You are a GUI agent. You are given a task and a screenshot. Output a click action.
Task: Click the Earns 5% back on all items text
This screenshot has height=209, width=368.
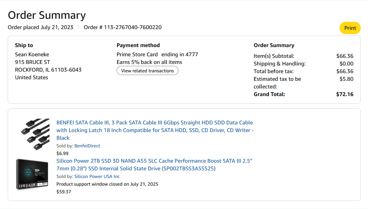tap(149, 62)
